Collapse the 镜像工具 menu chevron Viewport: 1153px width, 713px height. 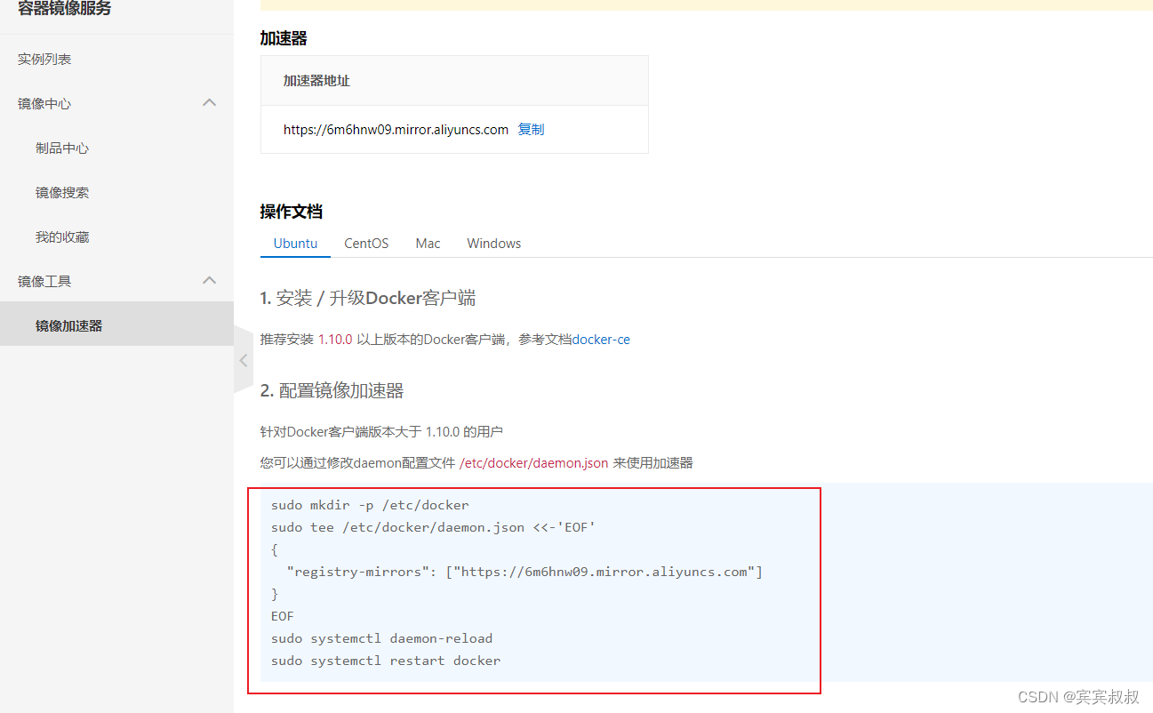(x=210, y=281)
